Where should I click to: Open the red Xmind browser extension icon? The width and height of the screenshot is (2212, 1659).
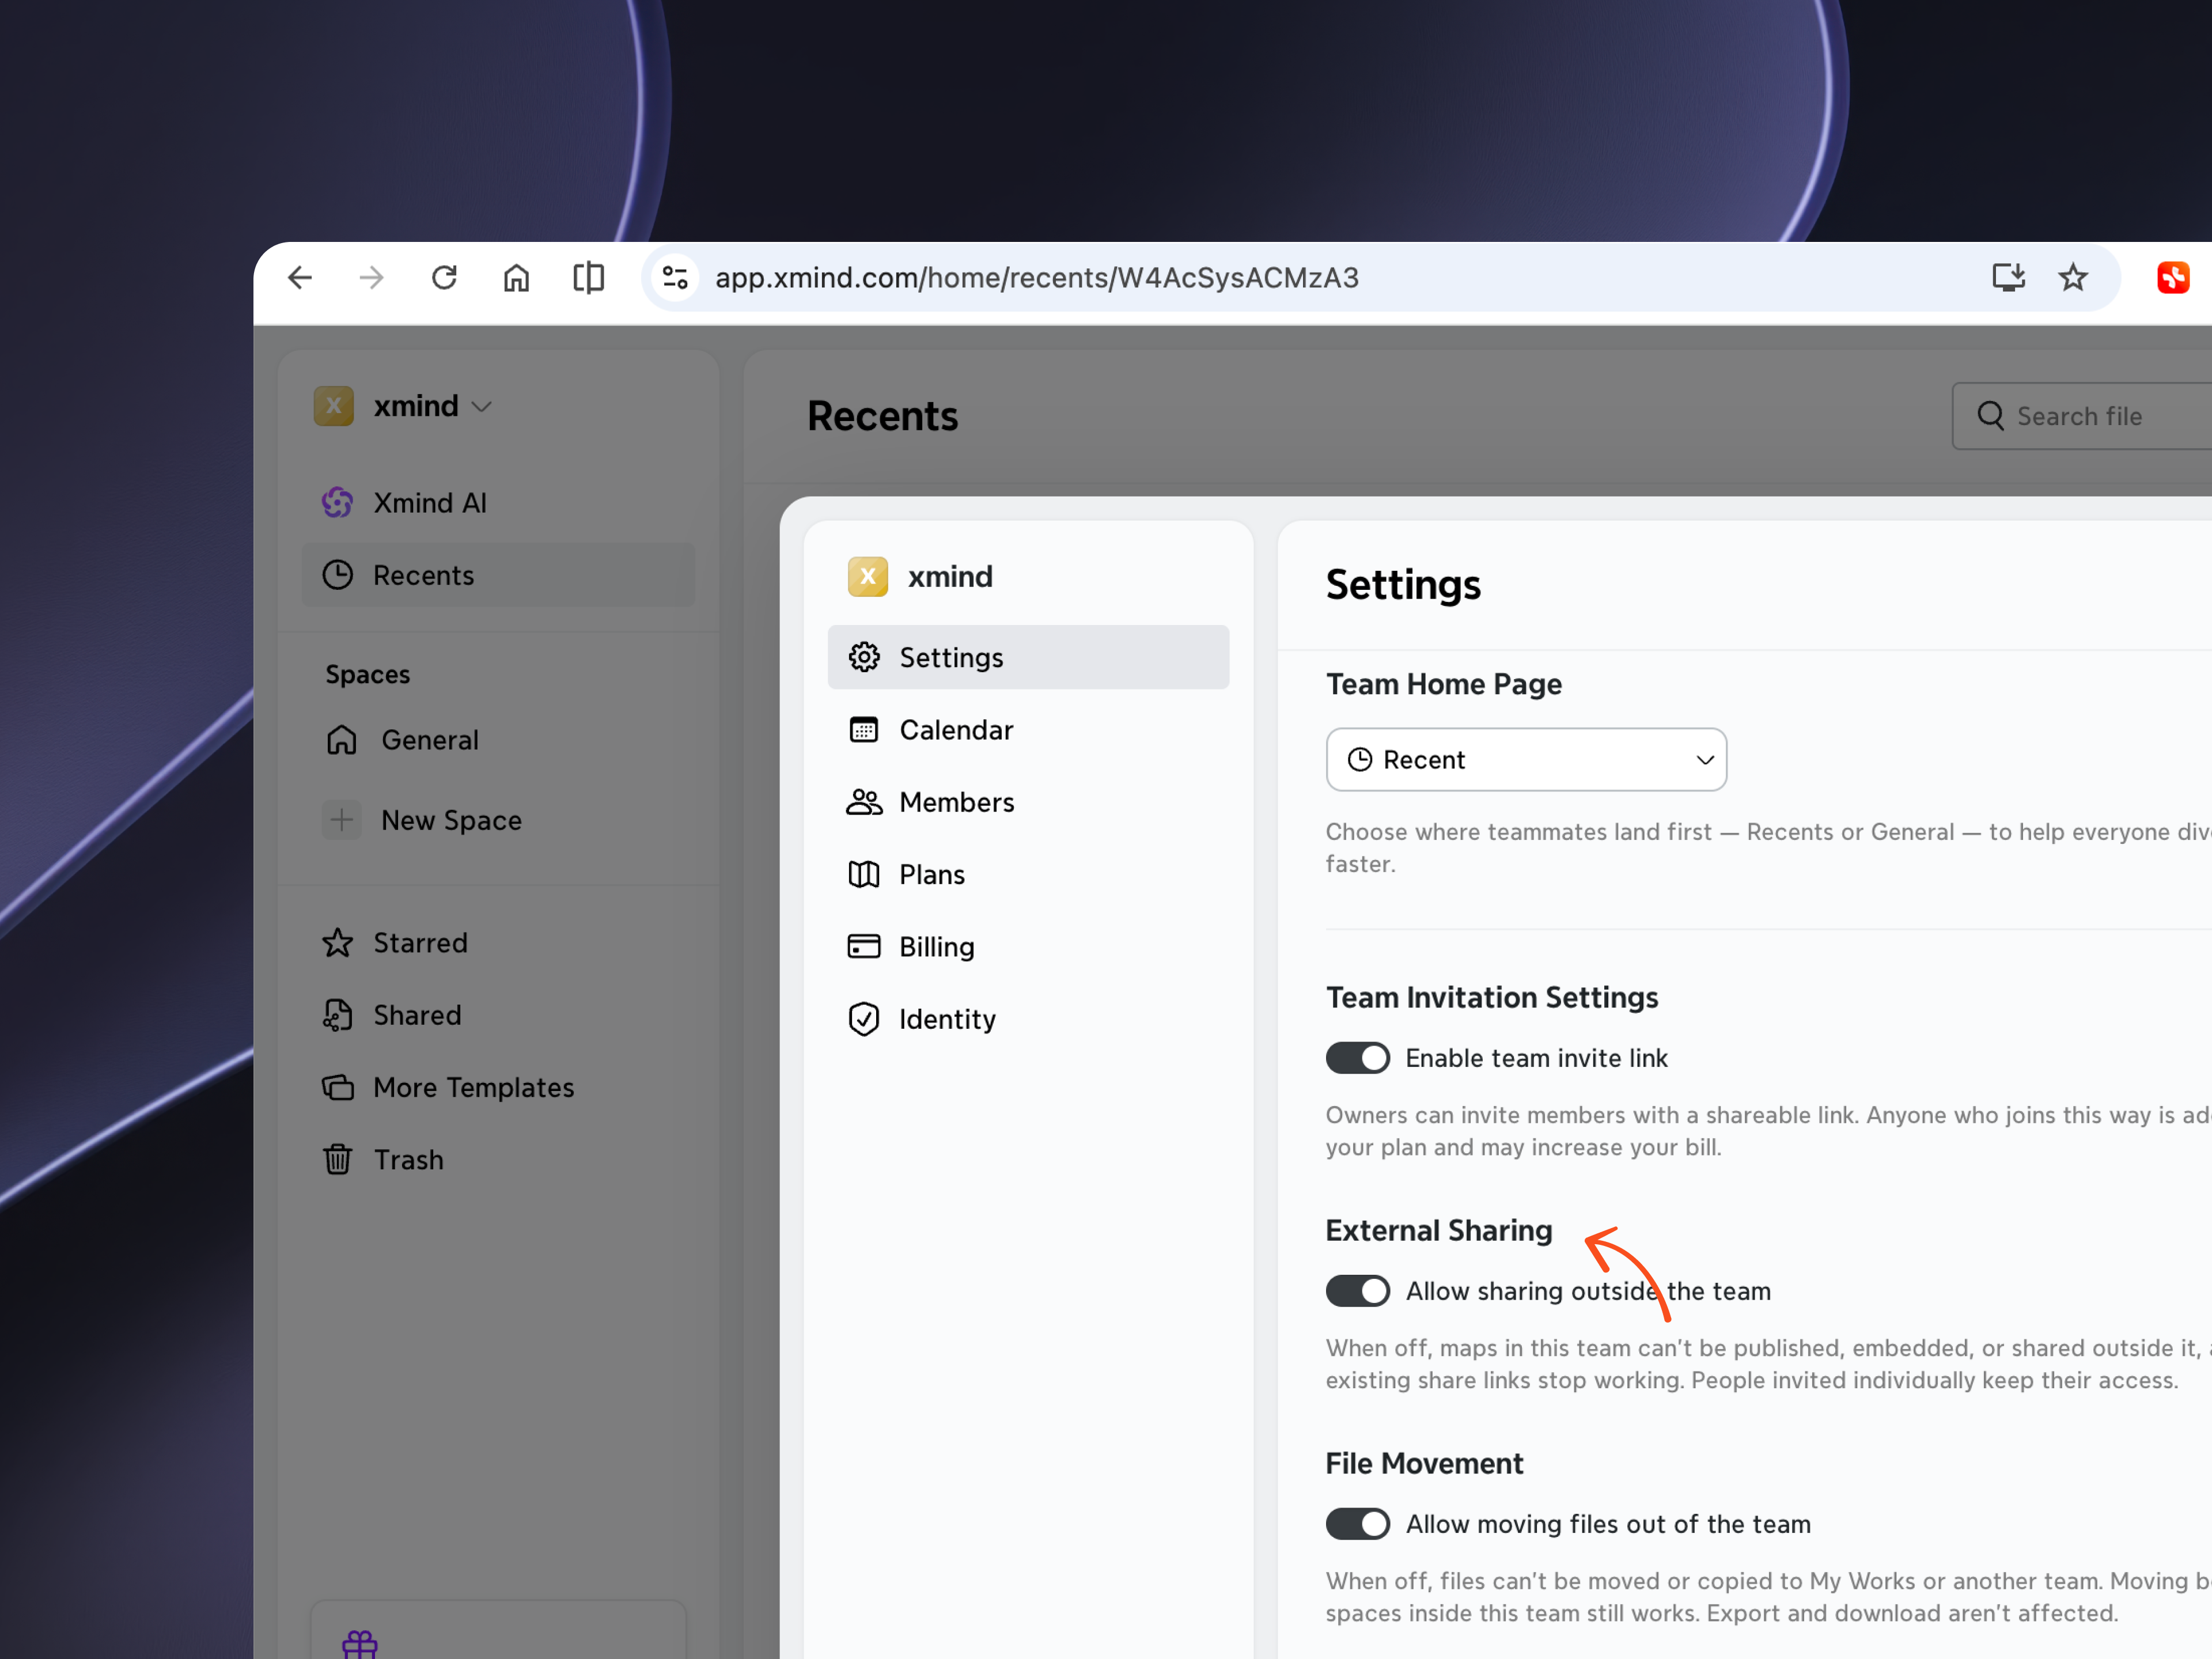coord(2173,277)
